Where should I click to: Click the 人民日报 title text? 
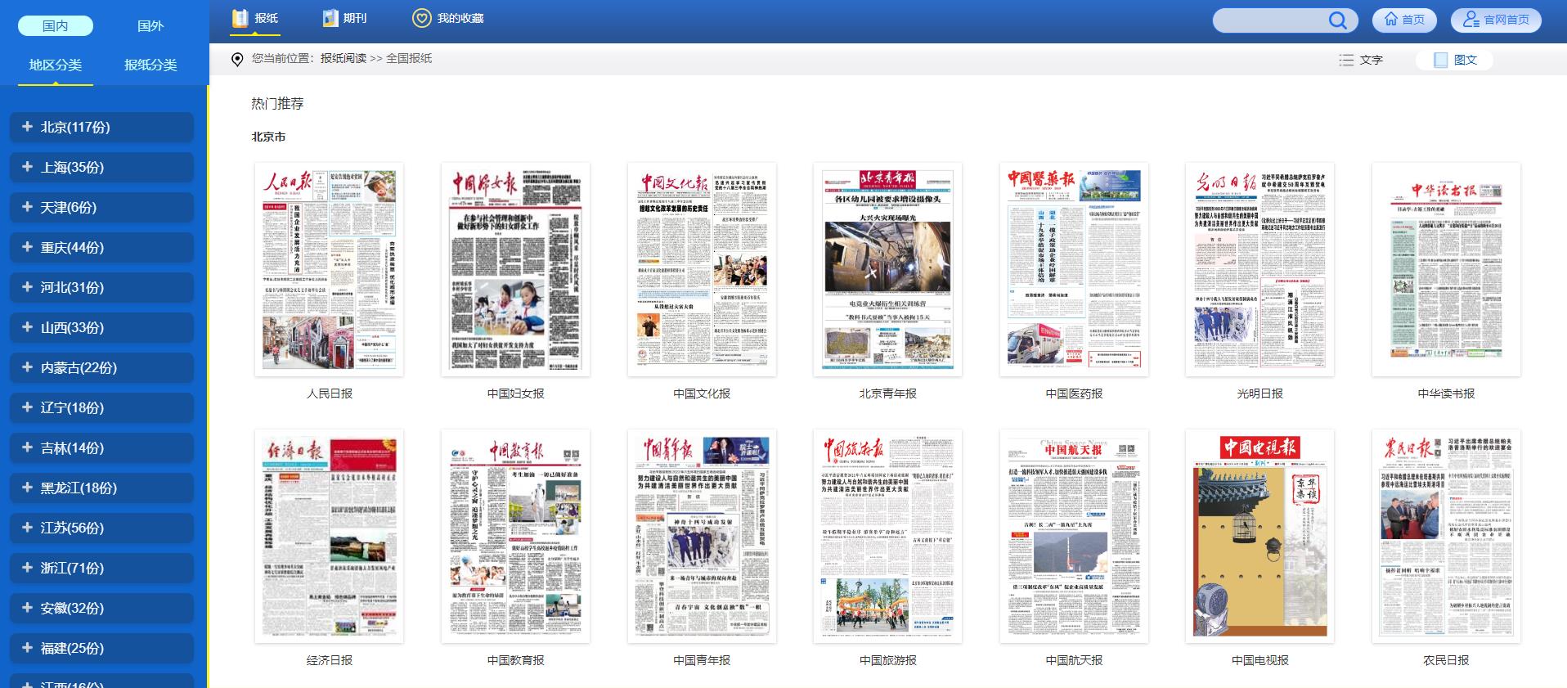pos(330,393)
